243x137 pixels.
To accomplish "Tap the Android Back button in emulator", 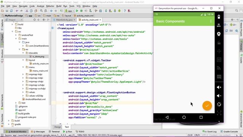I will [x=167, y=117].
